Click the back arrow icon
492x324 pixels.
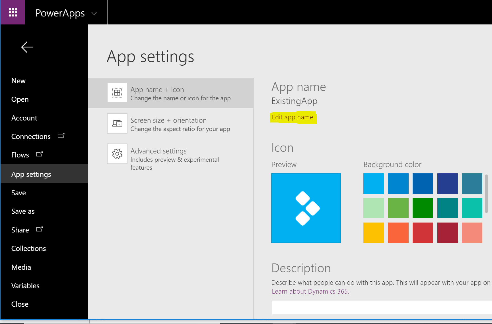(x=27, y=47)
